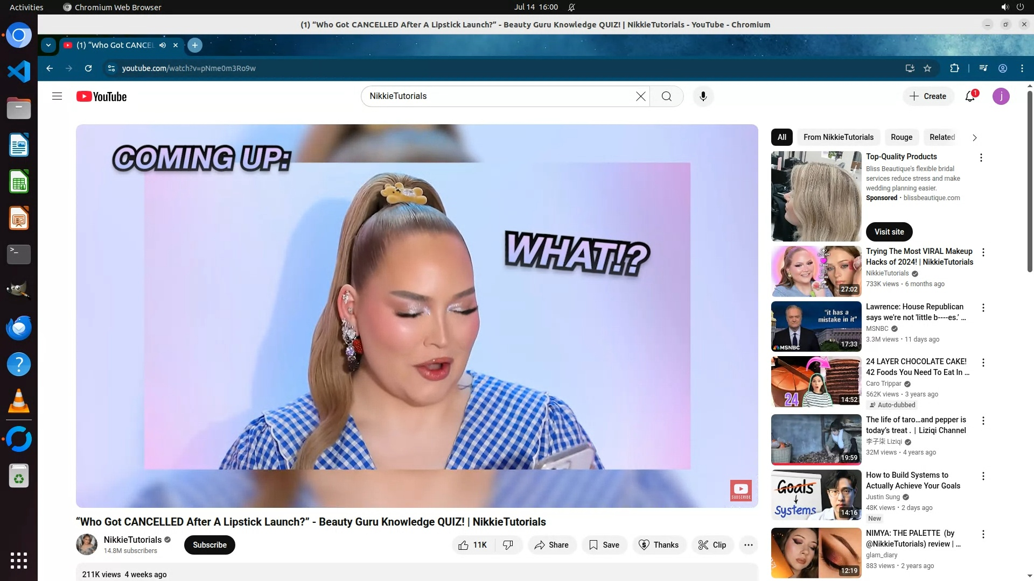Select the From NikkieTutorials chip
1034x581 pixels.
838,137
